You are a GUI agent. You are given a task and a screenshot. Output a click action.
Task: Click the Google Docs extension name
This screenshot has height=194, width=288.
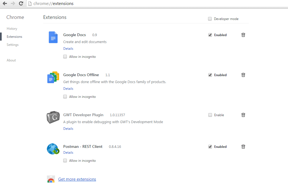(74, 35)
